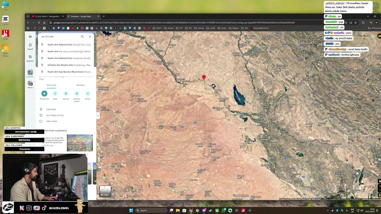This screenshot has height=214, width=381.
Task: Click Add a label
Action: pyautogui.click(x=66, y=121)
